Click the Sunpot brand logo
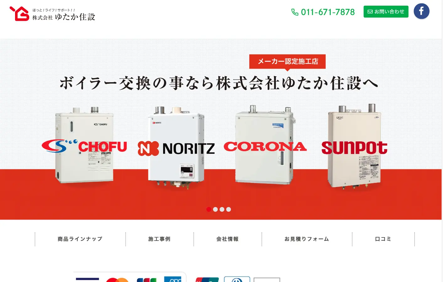The height and width of the screenshot is (282, 443). point(355,147)
